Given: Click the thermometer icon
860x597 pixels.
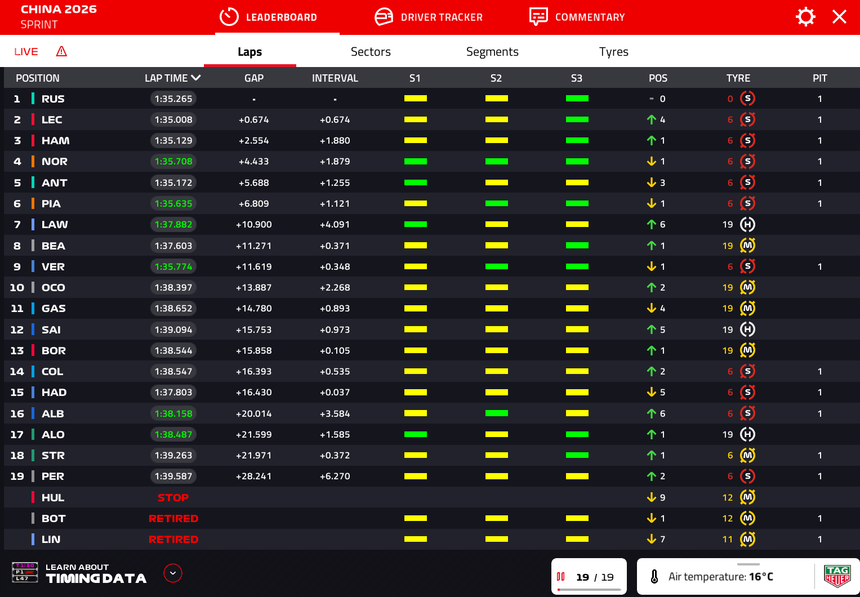Looking at the screenshot, I should 654,577.
